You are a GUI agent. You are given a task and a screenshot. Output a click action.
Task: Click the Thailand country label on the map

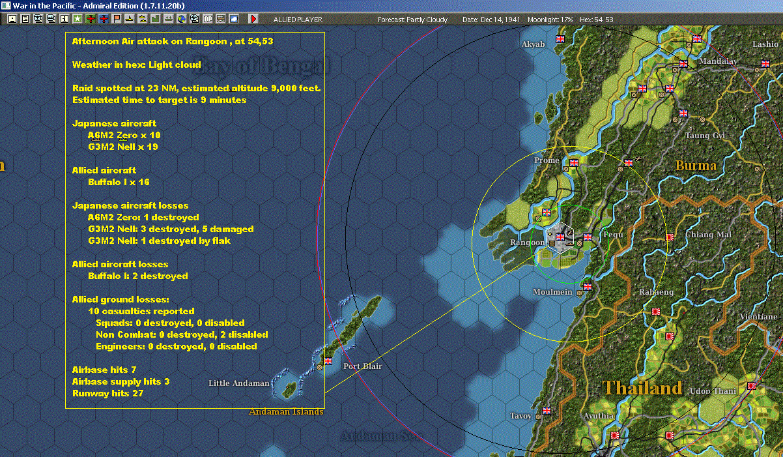click(x=642, y=389)
